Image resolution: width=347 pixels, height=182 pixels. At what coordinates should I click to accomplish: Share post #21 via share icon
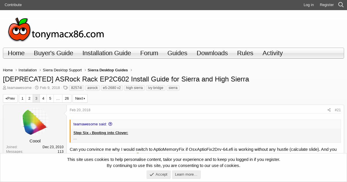329,110
